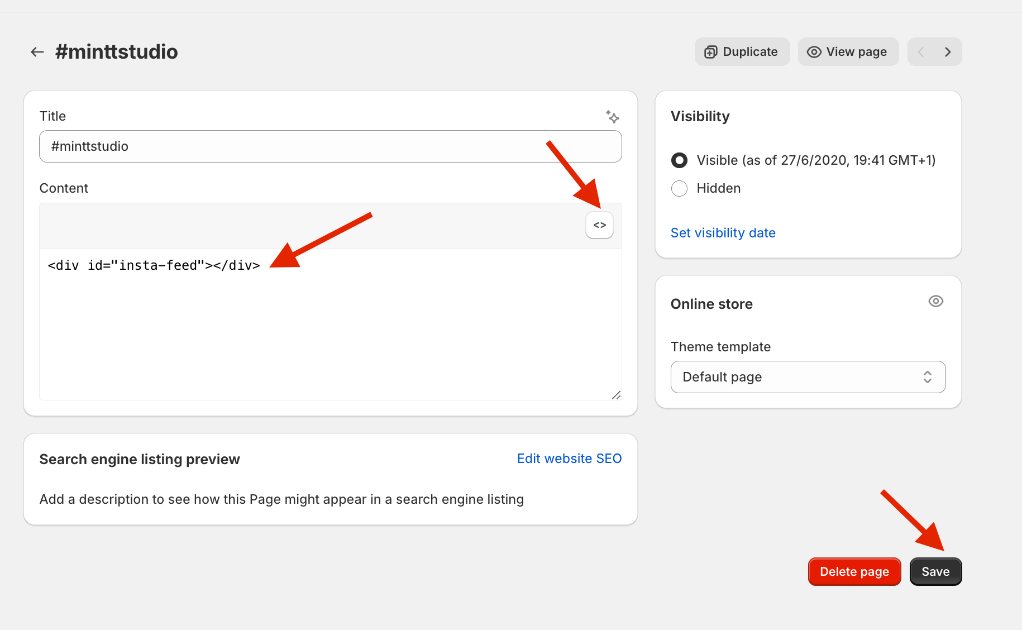Expand the Default page selector
1022x630 pixels.
tap(807, 377)
